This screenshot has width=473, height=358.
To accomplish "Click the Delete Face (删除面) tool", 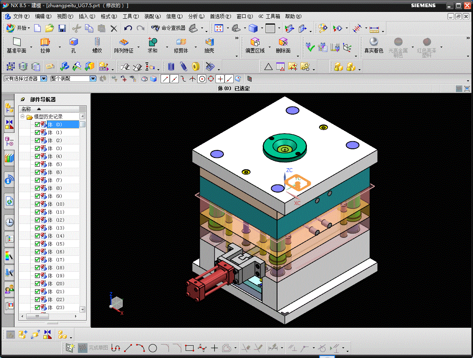I will 283,46.
